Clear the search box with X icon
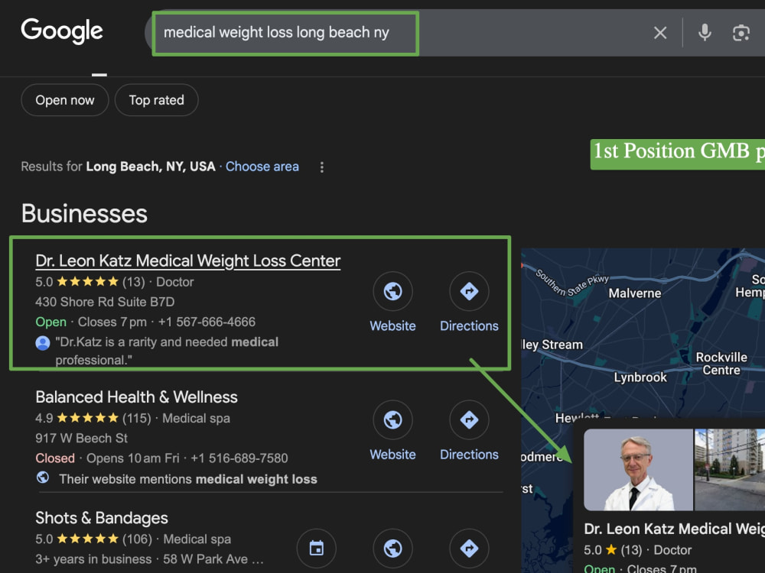Viewport: 765px width, 573px height. (x=660, y=33)
